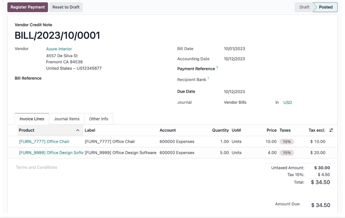
Task: Select Draft status in status bar
Action: [304, 7]
